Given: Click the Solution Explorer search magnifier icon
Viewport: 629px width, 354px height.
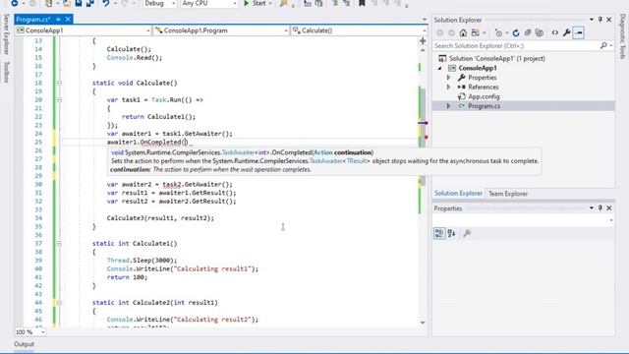Looking at the screenshot, I should click(603, 46).
